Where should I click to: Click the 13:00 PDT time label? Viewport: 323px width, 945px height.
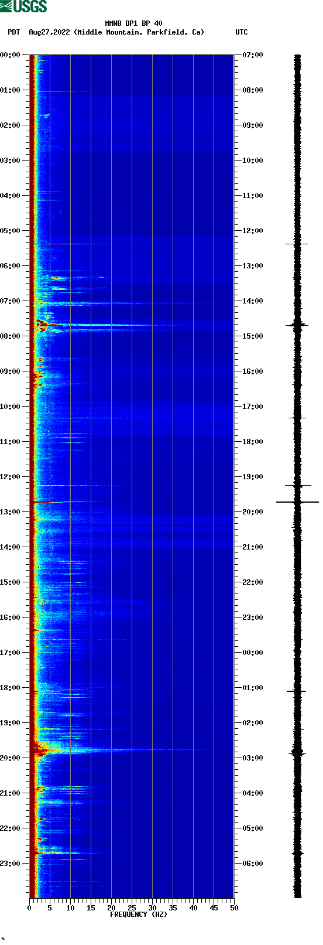point(10,512)
